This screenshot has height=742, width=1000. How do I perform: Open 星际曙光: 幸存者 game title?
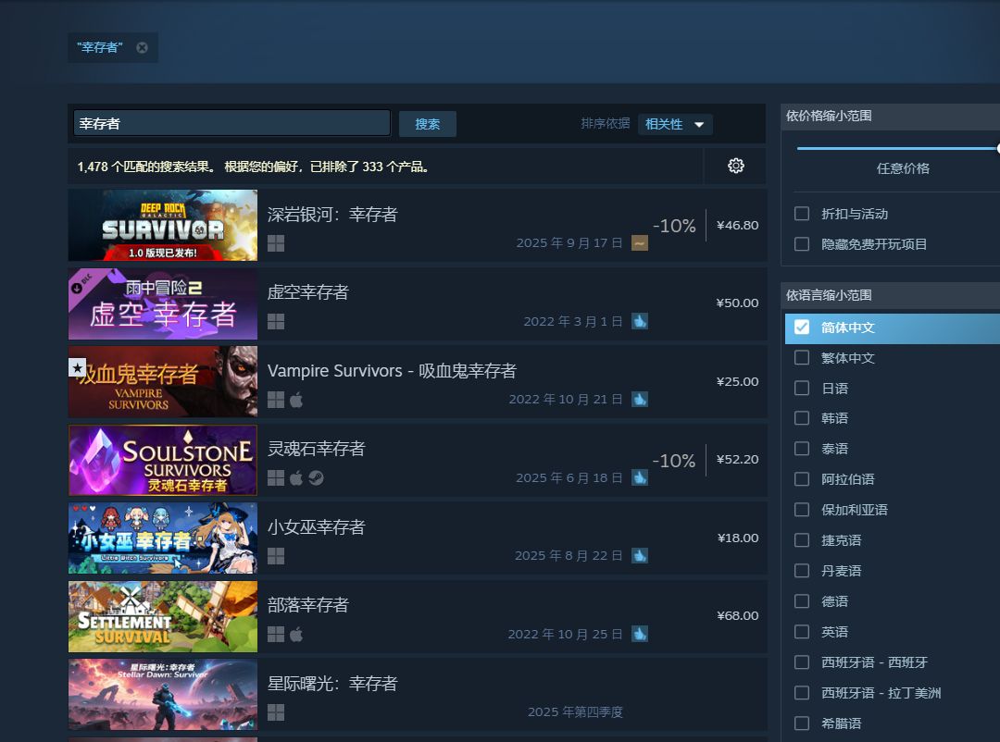tap(332, 684)
